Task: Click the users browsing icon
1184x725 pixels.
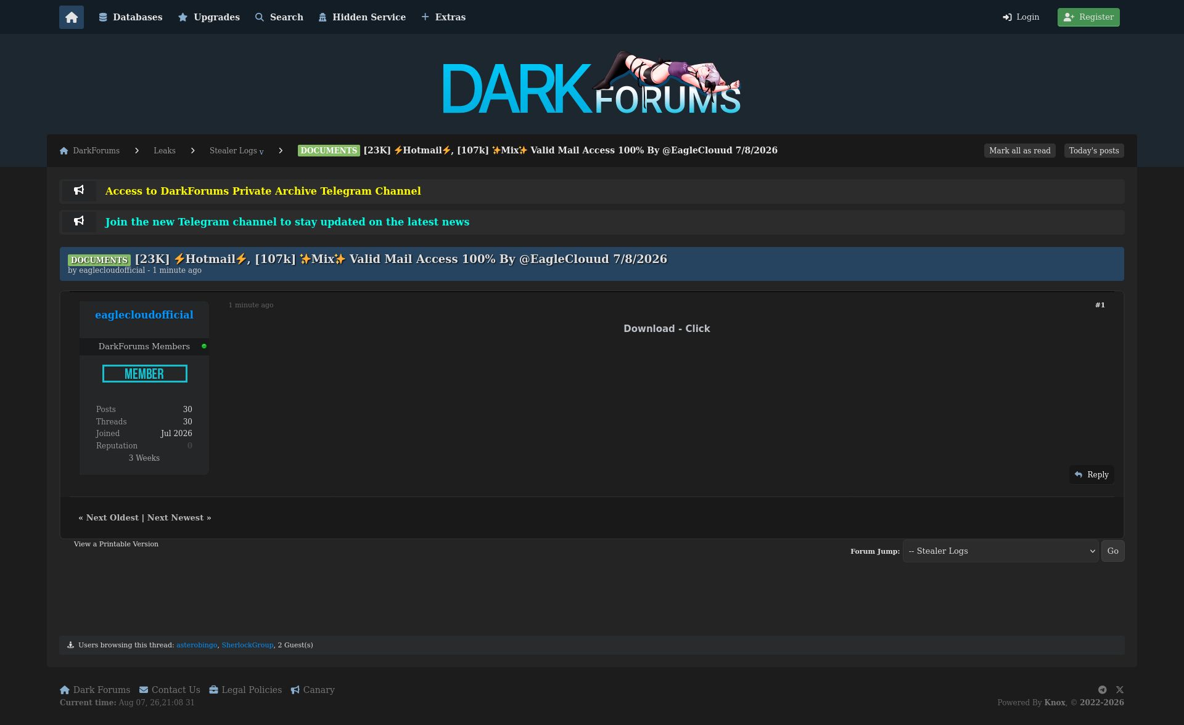Action: (x=70, y=646)
